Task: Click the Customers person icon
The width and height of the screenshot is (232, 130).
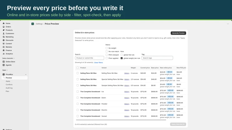Action: (4, 34)
